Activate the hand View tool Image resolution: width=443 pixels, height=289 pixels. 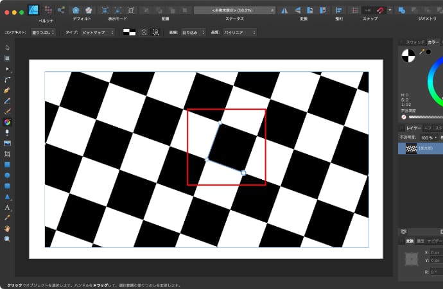tap(7, 228)
